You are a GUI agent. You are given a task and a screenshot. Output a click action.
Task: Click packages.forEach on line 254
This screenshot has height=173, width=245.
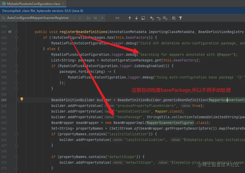coord(76,72)
